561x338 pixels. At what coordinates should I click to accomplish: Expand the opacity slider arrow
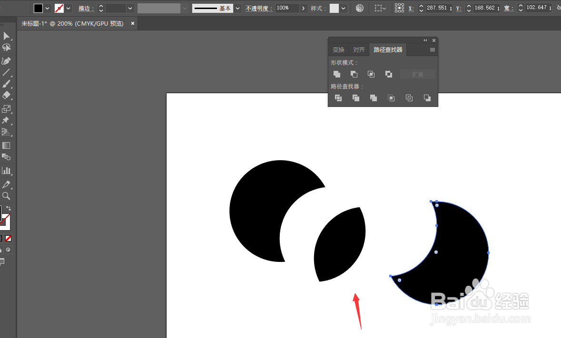304,8
